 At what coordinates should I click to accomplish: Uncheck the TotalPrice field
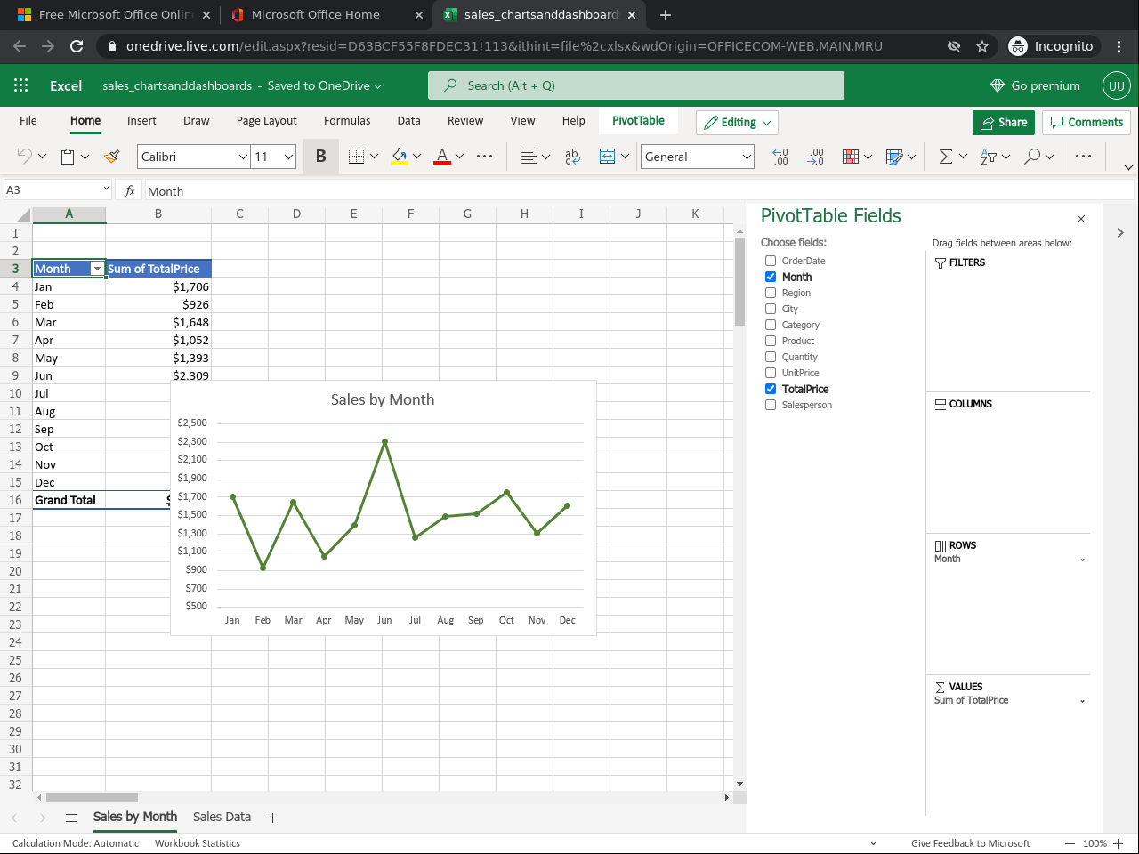pos(771,389)
